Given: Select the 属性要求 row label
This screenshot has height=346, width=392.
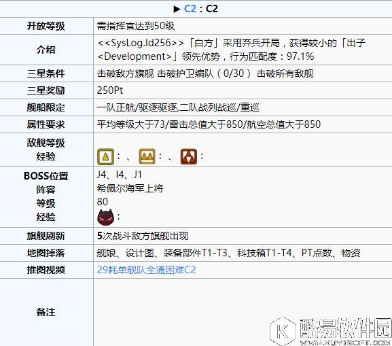Looking at the screenshot, I should 46,124.
